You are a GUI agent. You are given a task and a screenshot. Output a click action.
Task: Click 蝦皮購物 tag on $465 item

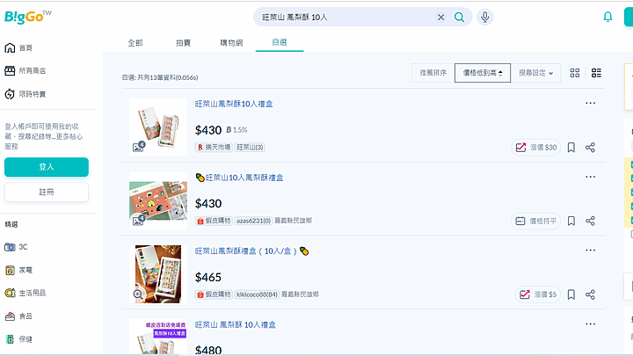pyautogui.click(x=214, y=294)
